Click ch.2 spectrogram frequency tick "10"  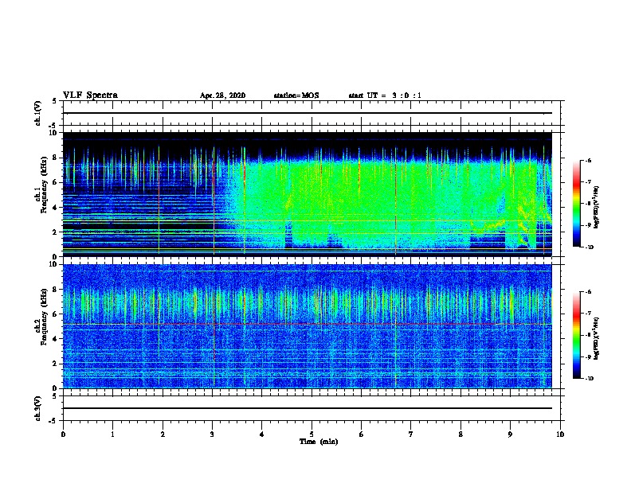(x=53, y=264)
